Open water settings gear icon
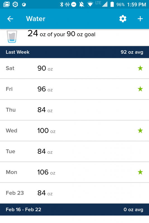 pyautogui.click(x=123, y=19)
